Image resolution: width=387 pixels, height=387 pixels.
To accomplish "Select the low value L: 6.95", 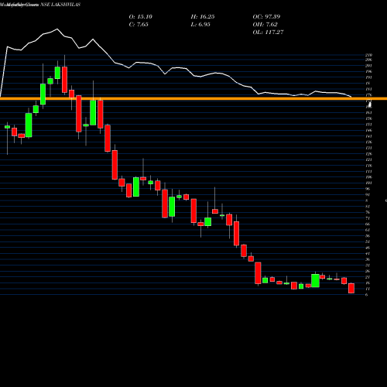I will pyautogui.click(x=200, y=25).
